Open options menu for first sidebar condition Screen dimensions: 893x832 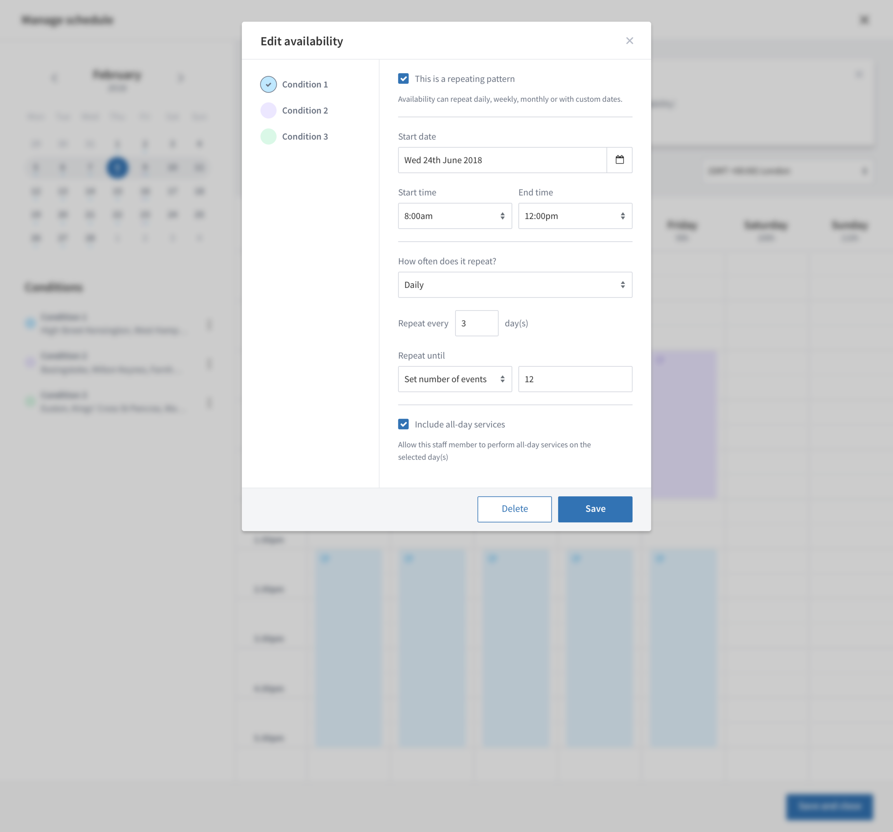[x=209, y=324]
